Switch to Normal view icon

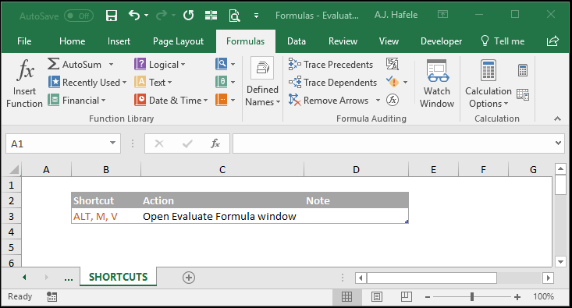(x=347, y=297)
